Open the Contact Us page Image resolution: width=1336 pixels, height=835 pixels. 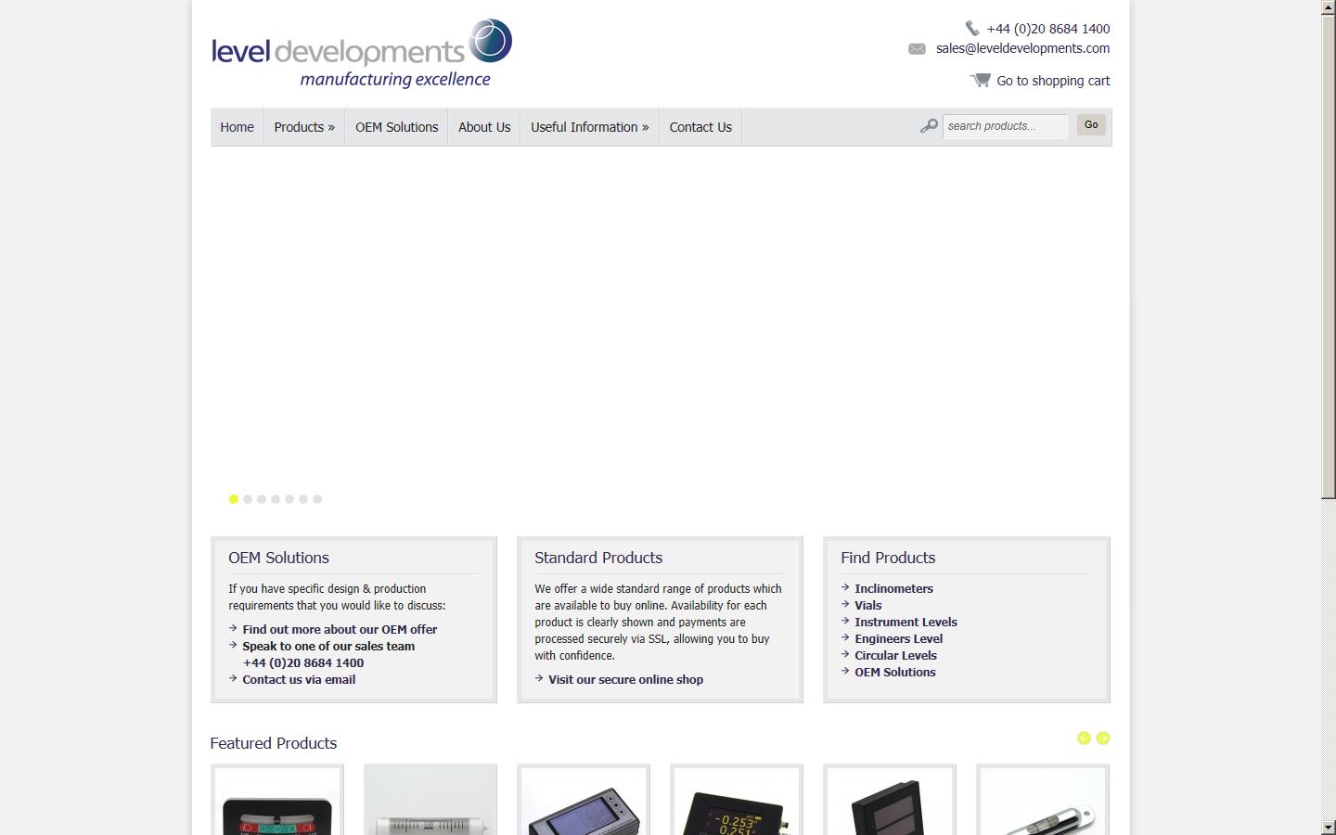coord(700,127)
